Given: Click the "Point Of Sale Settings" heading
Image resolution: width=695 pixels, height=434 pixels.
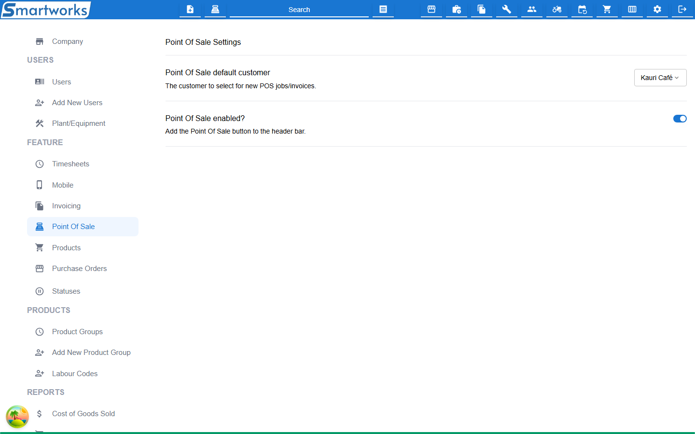Looking at the screenshot, I should [x=203, y=42].
